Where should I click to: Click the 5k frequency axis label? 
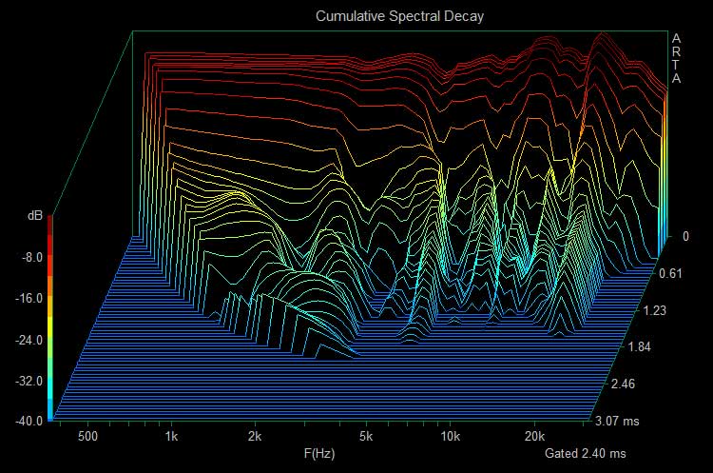pyautogui.click(x=366, y=437)
